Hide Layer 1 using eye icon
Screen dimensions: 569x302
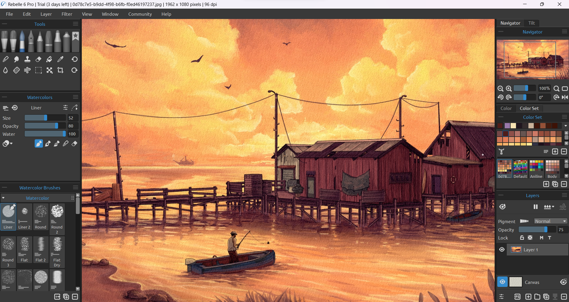click(502, 250)
